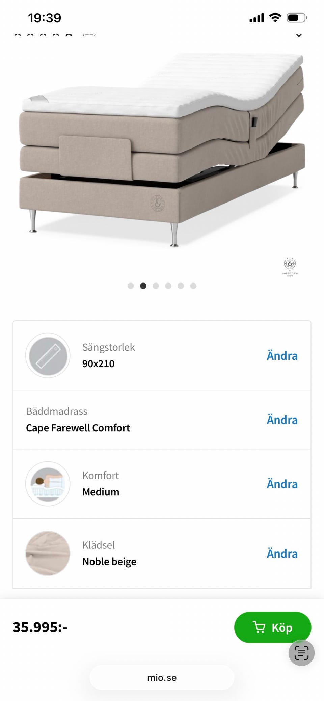Change the Sängstorlek bed size
The height and width of the screenshot is (701, 324).
[x=282, y=356]
